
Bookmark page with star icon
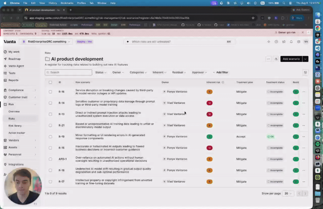pos(253,18)
